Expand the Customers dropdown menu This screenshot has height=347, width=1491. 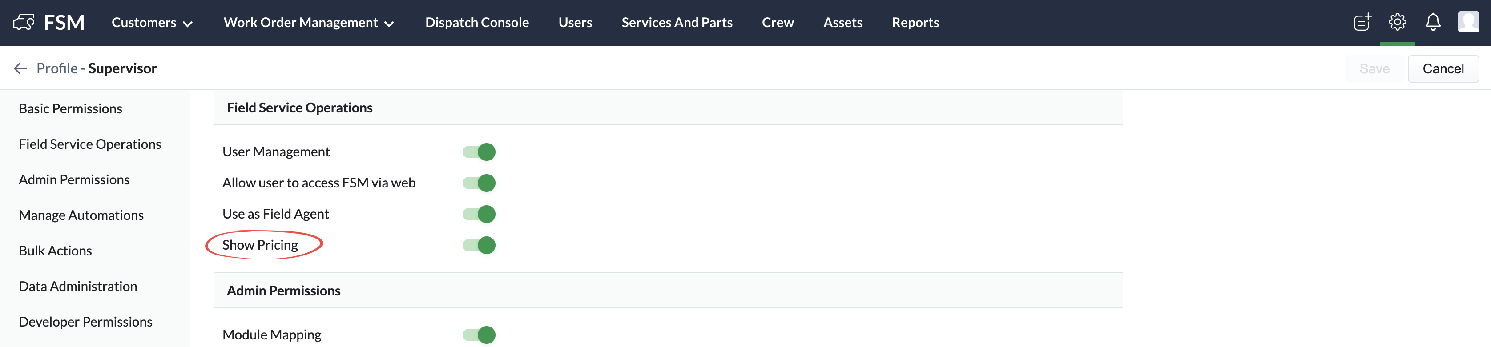[x=152, y=23]
